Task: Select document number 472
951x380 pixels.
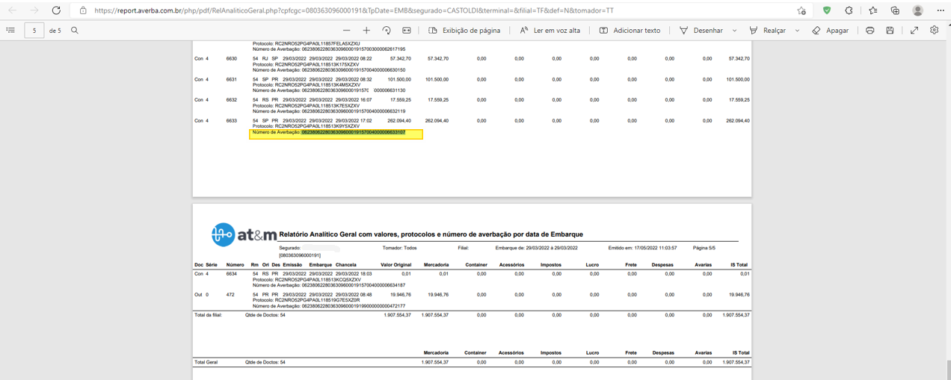Action: tap(231, 295)
